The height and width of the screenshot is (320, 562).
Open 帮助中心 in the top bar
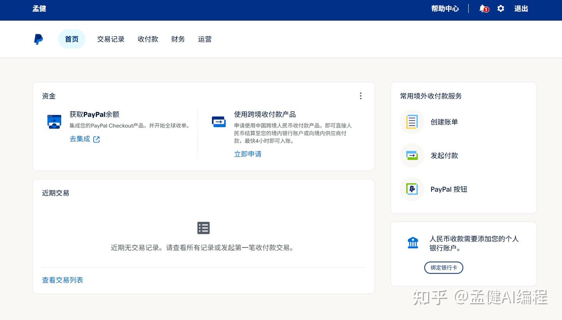(x=445, y=9)
